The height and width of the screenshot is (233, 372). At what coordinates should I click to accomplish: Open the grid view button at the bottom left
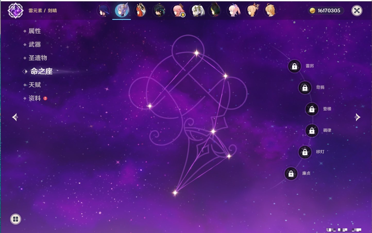(x=15, y=219)
